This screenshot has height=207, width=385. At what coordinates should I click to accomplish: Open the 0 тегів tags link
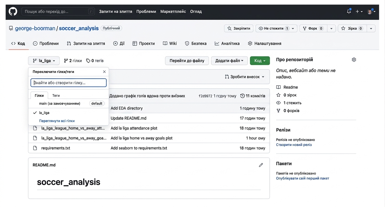pos(95,61)
